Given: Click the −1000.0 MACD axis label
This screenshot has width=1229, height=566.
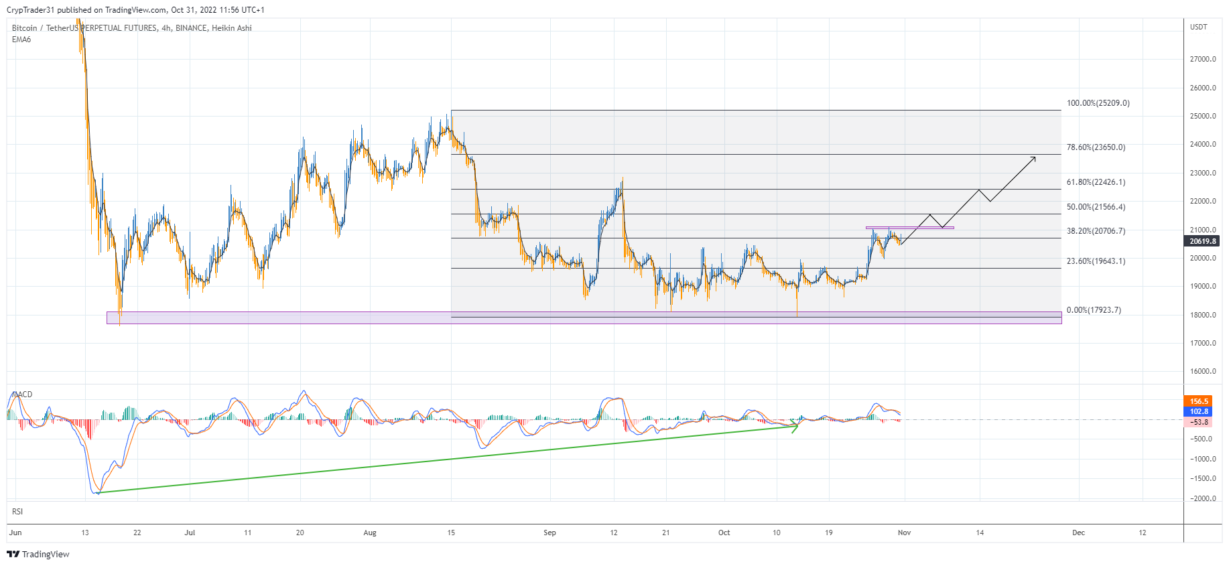Looking at the screenshot, I should click(x=1202, y=459).
